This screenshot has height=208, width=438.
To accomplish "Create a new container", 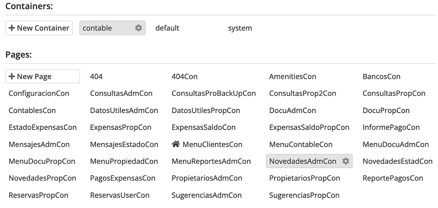I will click(x=39, y=28).
